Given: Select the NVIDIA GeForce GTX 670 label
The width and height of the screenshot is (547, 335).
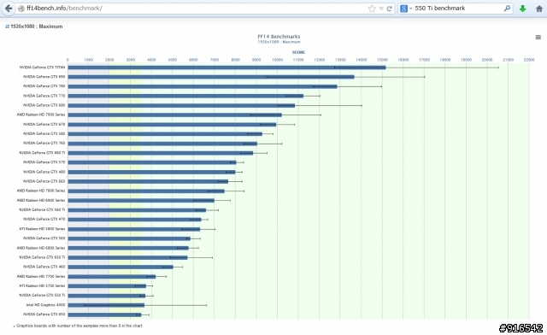Looking at the screenshot, I should click(x=44, y=124).
